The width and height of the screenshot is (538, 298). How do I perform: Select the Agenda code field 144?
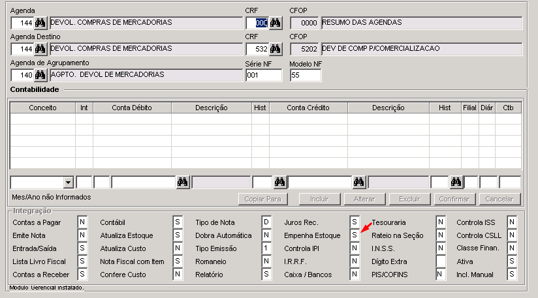22,23
